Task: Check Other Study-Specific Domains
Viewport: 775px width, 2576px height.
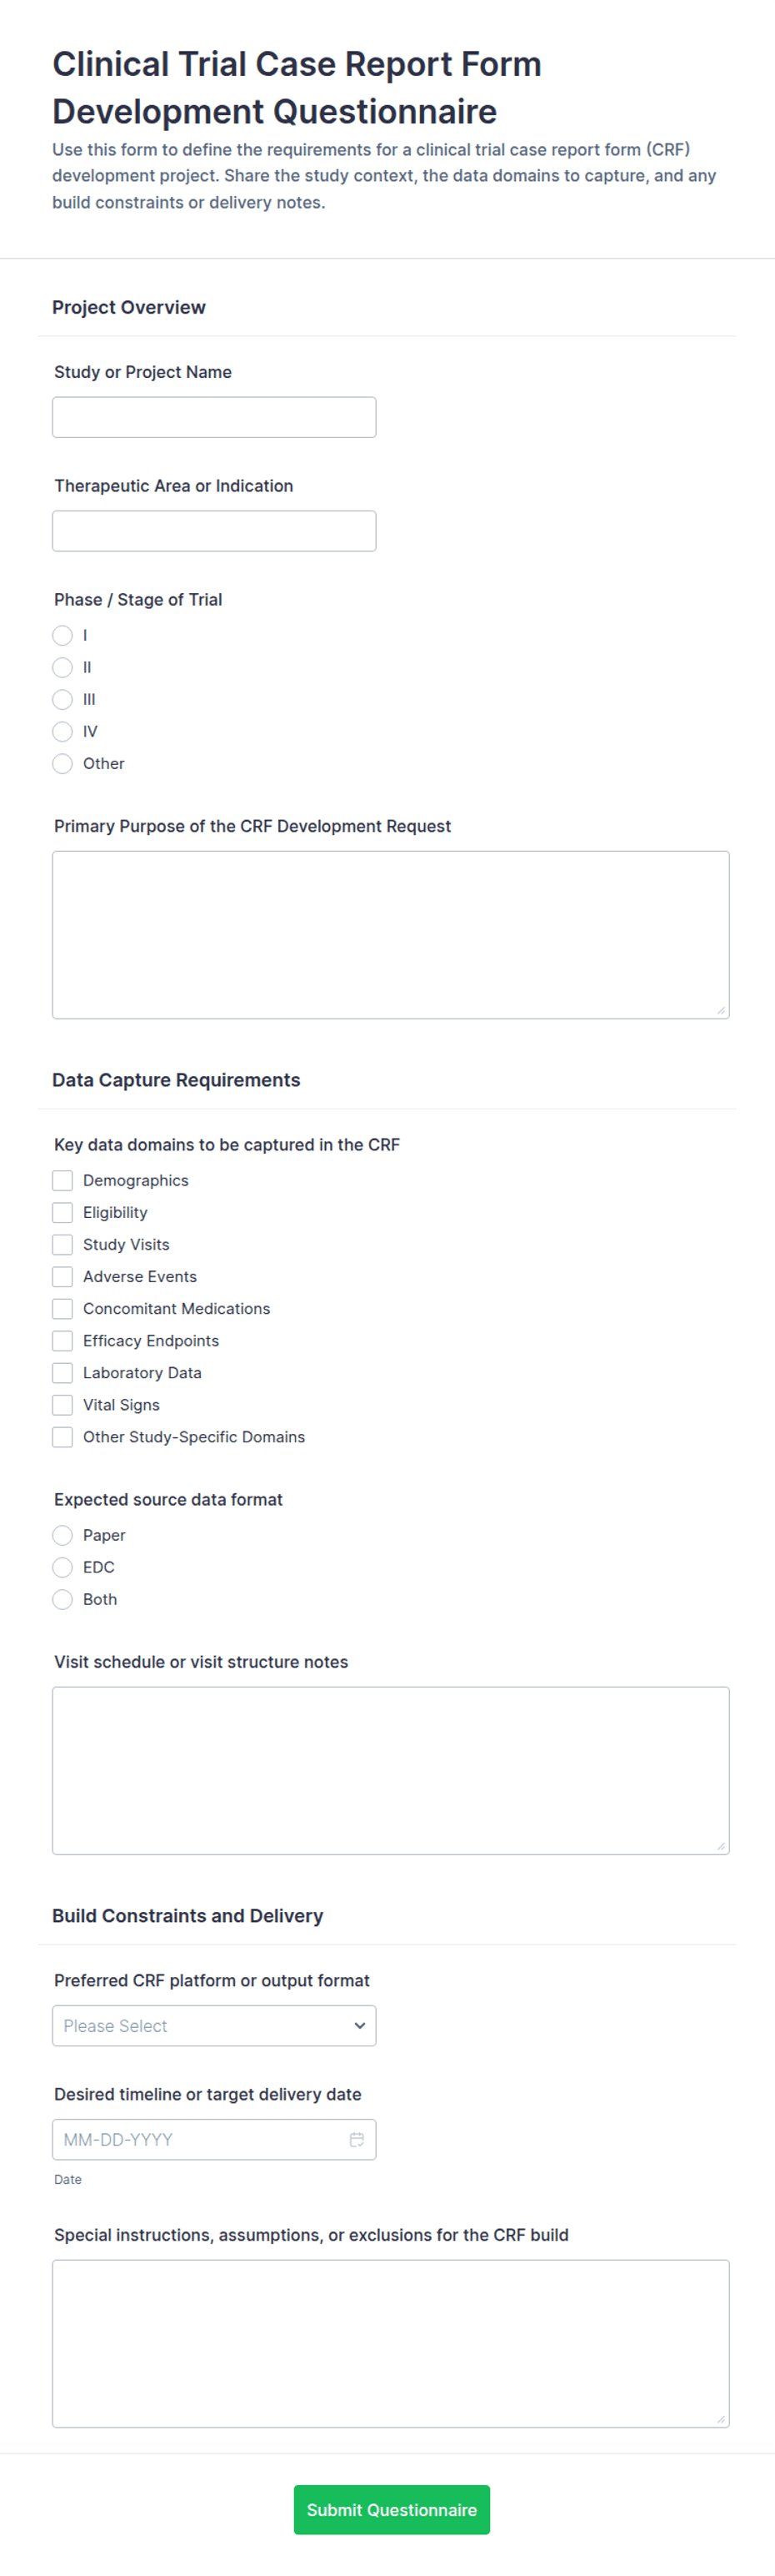Action: click(62, 1436)
